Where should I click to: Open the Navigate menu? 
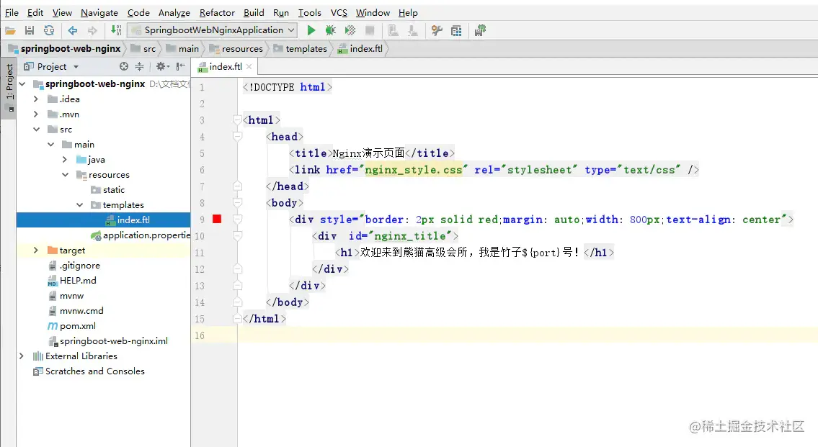point(99,12)
